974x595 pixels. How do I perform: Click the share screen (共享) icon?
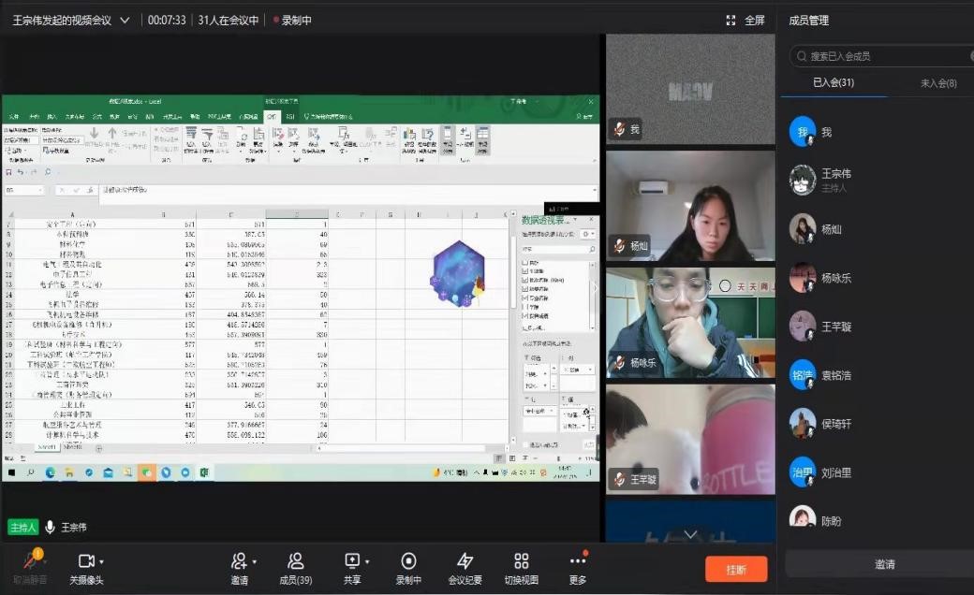pos(352,560)
